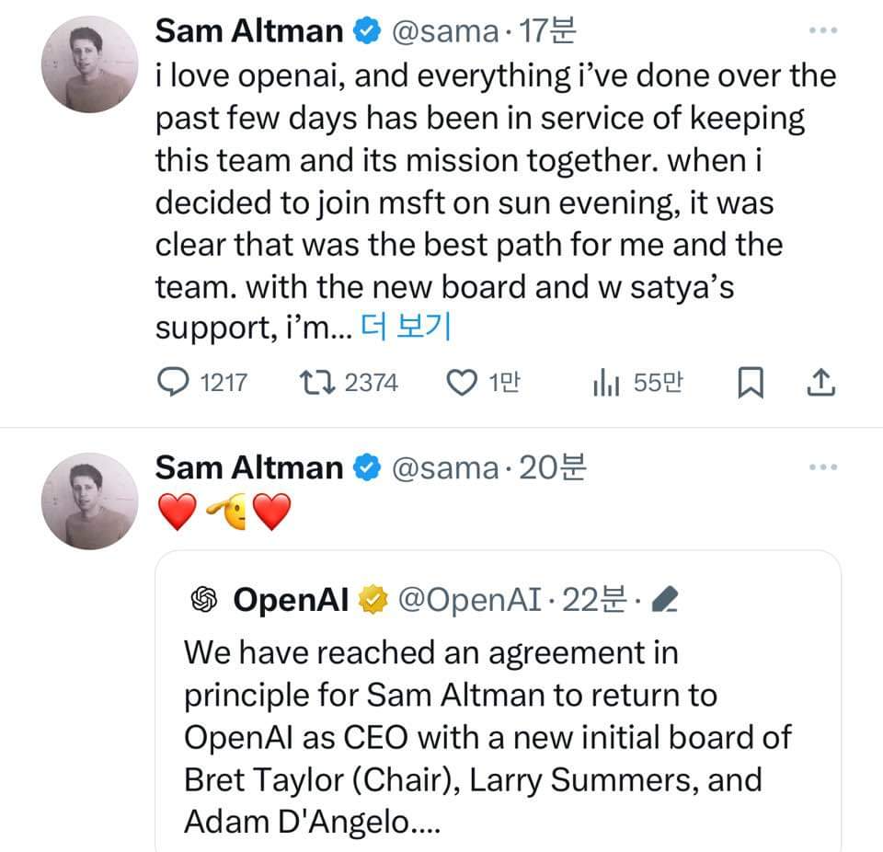Tap the blue verified badge on first tweet
Screen dimensions: 883x852
pyautogui.click(x=365, y=31)
